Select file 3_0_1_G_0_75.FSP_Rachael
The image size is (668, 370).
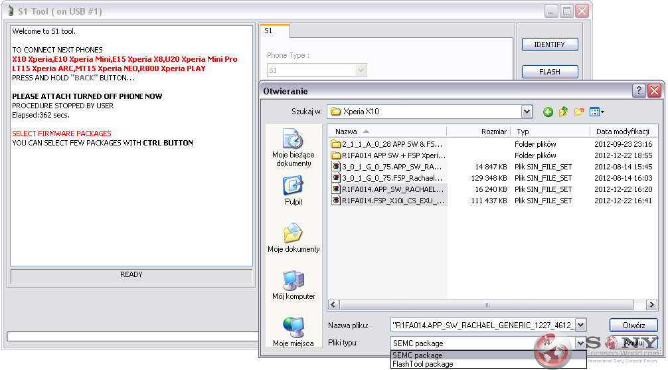click(x=387, y=178)
